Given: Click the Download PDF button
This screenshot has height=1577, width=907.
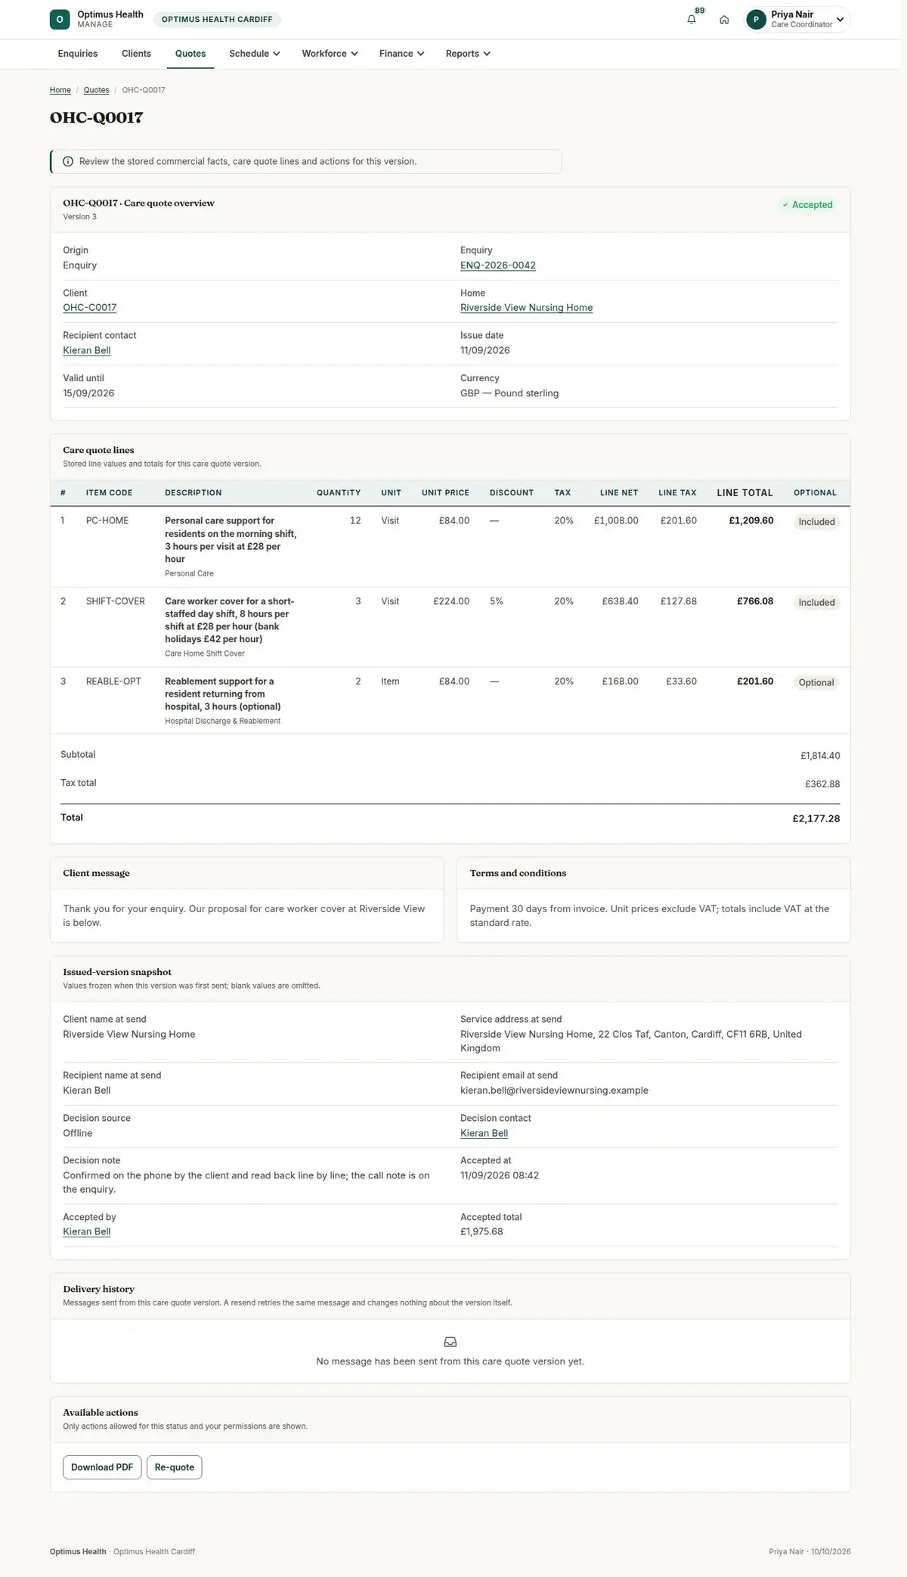Looking at the screenshot, I should coord(102,1467).
